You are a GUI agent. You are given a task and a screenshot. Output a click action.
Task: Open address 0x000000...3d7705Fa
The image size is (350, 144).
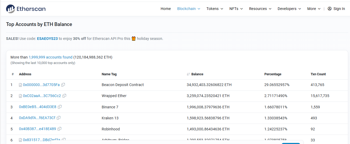click(41, 85)
